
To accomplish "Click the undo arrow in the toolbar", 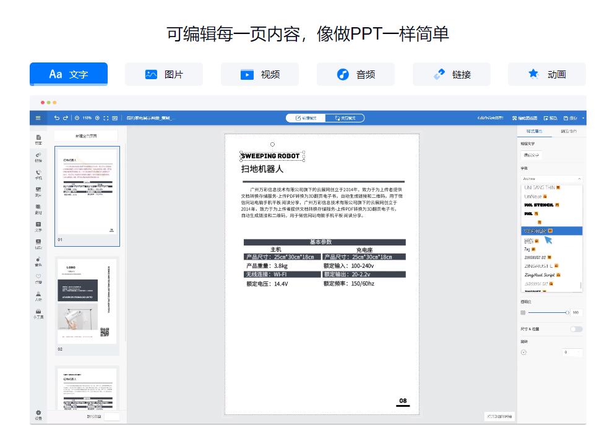I will (58, 117).
